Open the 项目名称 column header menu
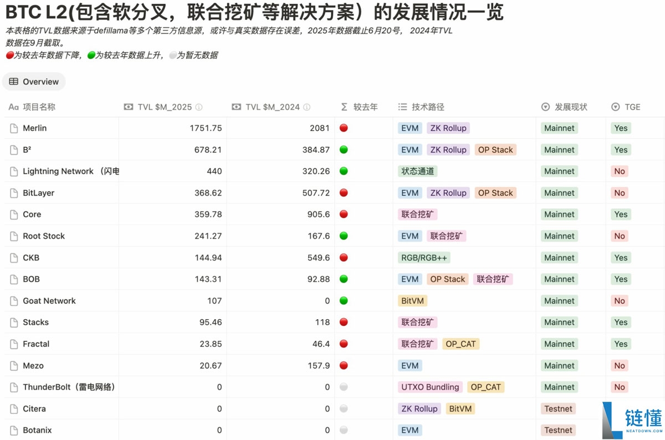665x440 pixels. coord(39,107)
